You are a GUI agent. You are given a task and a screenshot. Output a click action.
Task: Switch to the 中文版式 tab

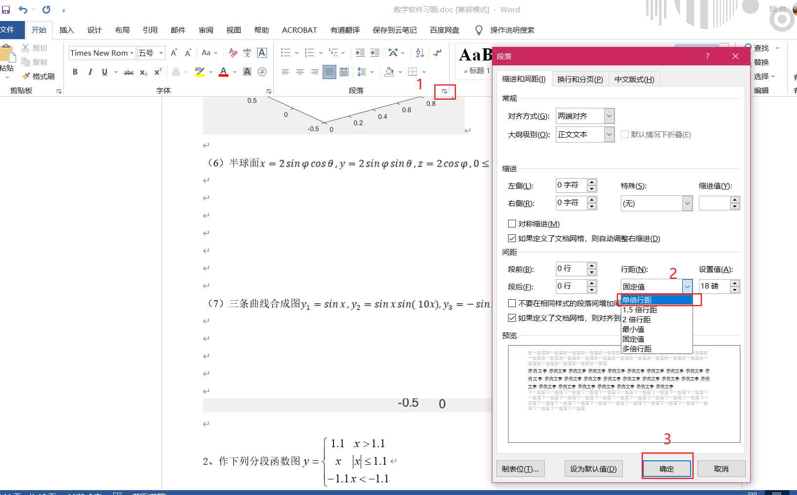click(634, 79)
